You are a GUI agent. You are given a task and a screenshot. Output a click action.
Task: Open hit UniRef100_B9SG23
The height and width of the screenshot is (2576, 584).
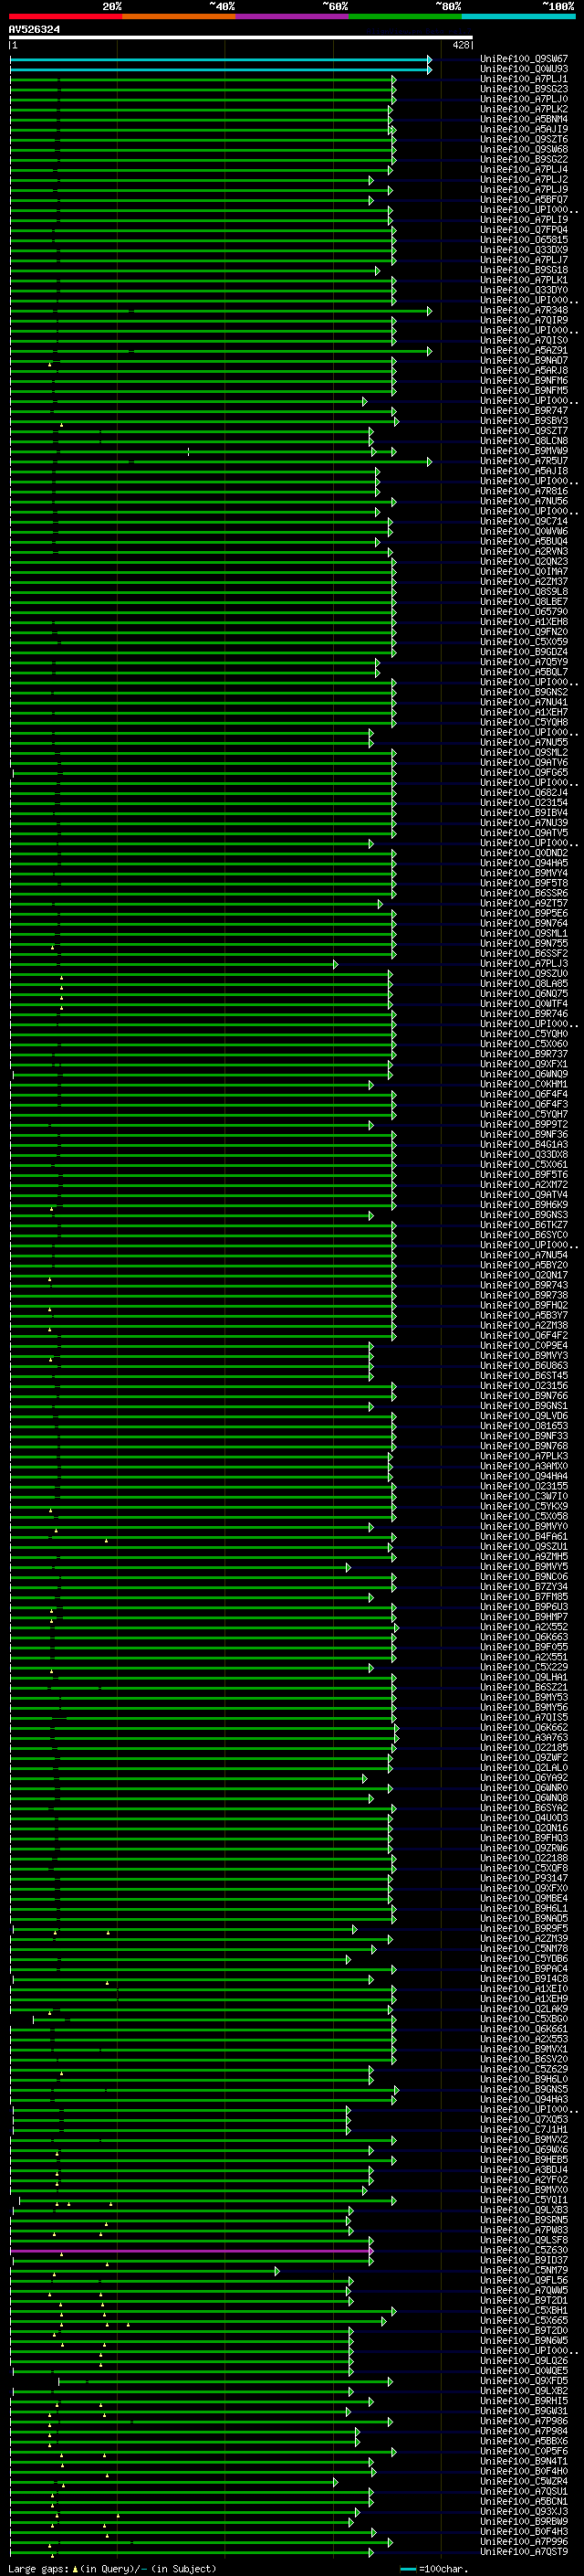coord(524,90)
